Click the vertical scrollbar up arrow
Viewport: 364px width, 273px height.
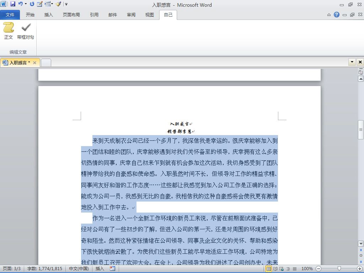point(361,79)
